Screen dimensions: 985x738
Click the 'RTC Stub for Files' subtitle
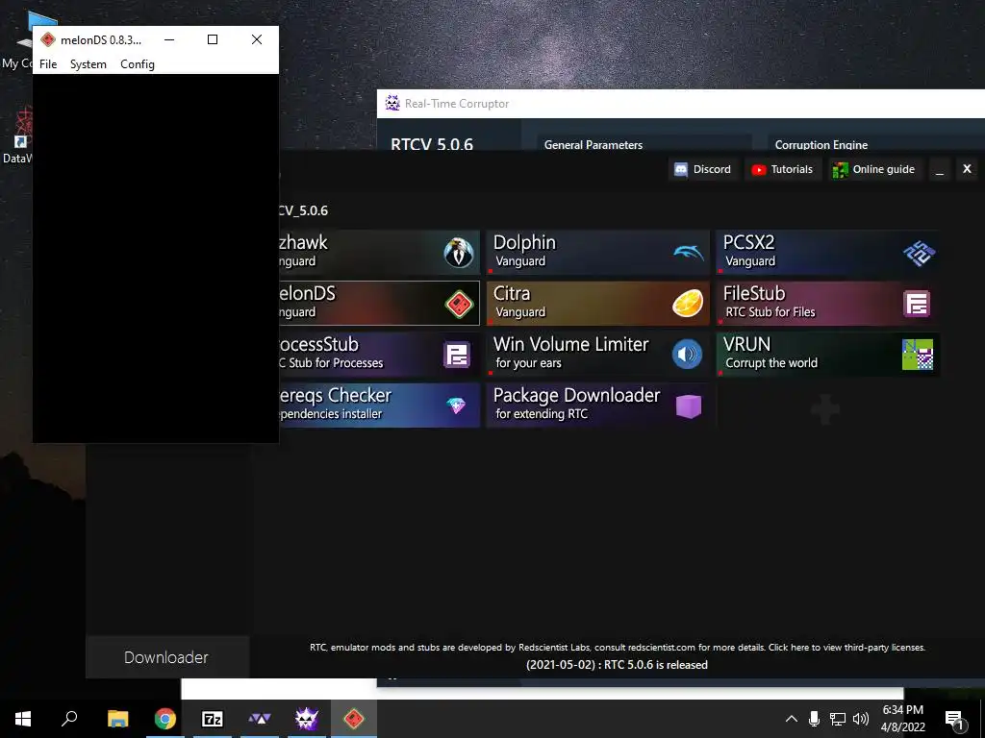click(770, 312)
